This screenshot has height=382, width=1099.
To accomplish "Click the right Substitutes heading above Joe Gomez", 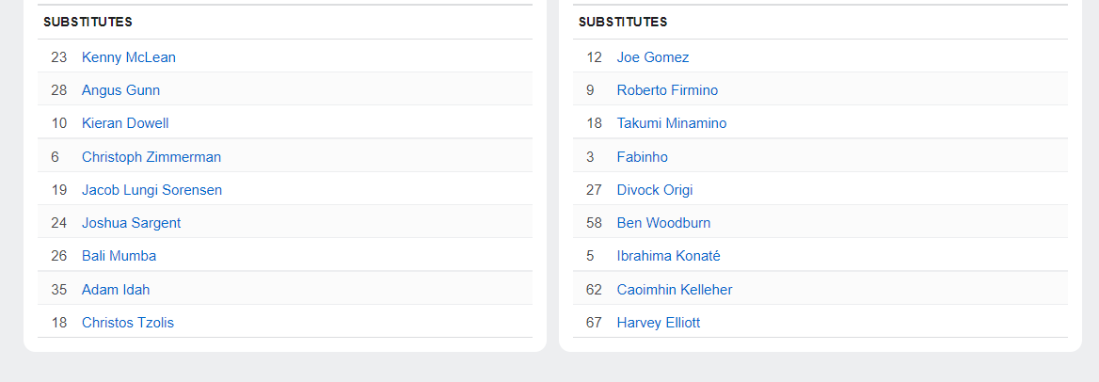I will pos(622,22).
